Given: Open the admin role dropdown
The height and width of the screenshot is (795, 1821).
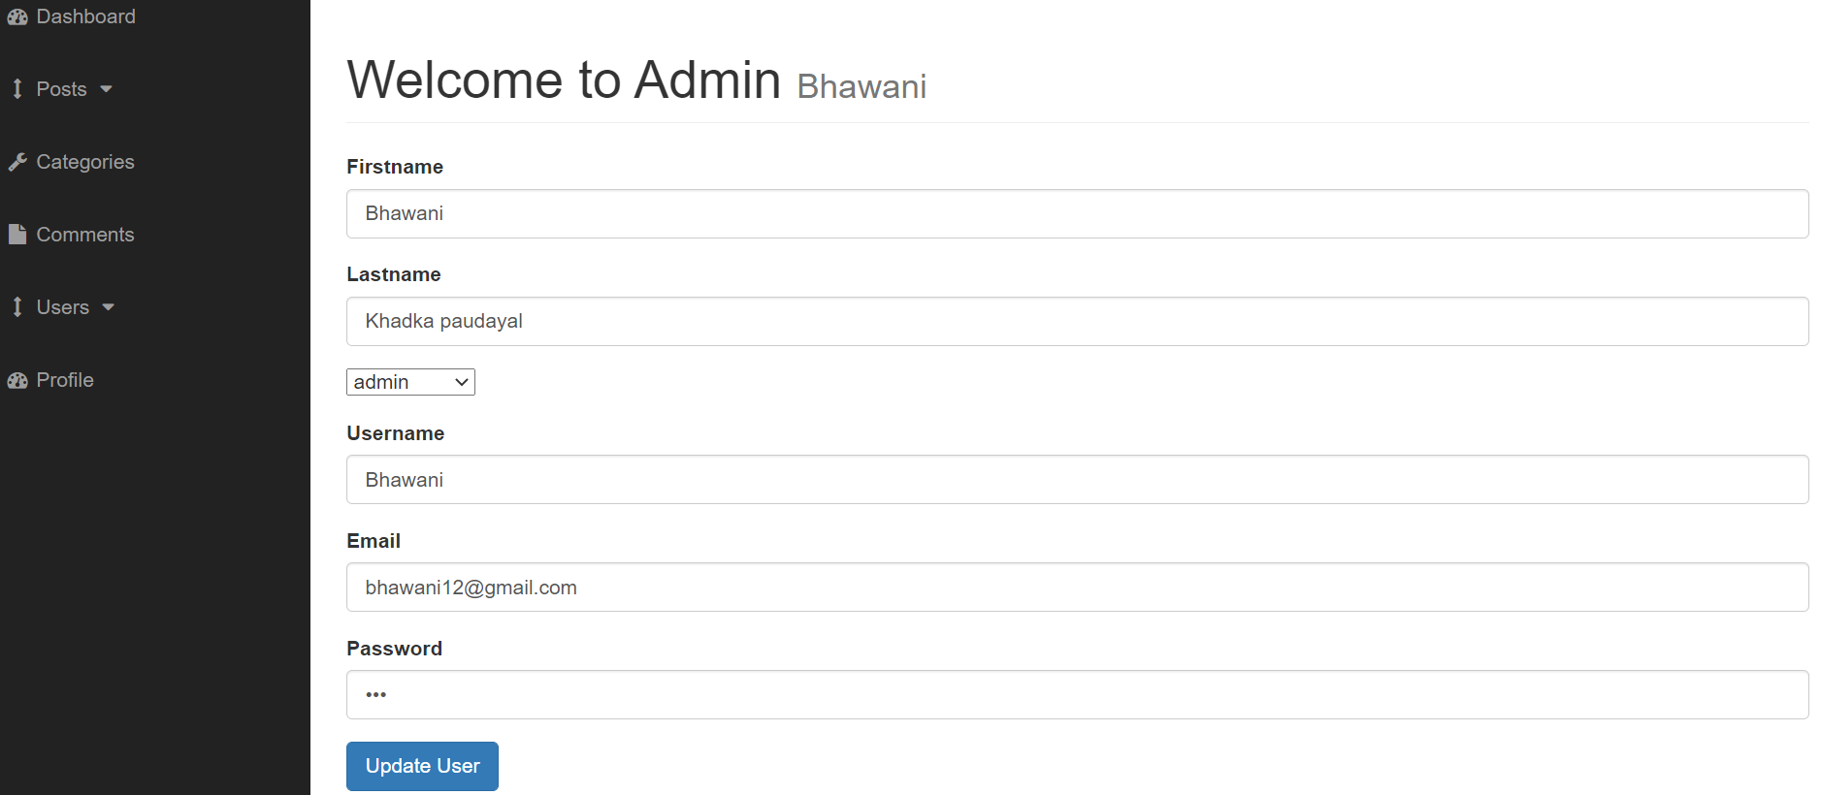Looking at the screenshot, I should 410,382.
